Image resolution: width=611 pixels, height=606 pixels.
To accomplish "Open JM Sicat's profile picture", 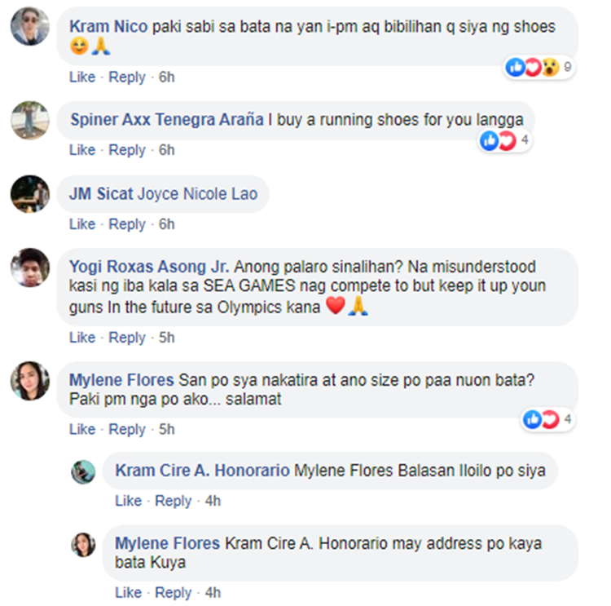I will (x=30, y=194).
